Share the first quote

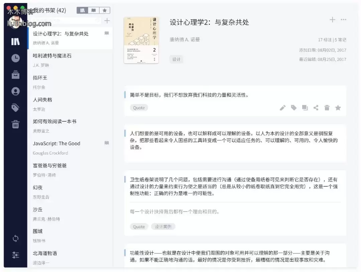(x=316, y=108)
